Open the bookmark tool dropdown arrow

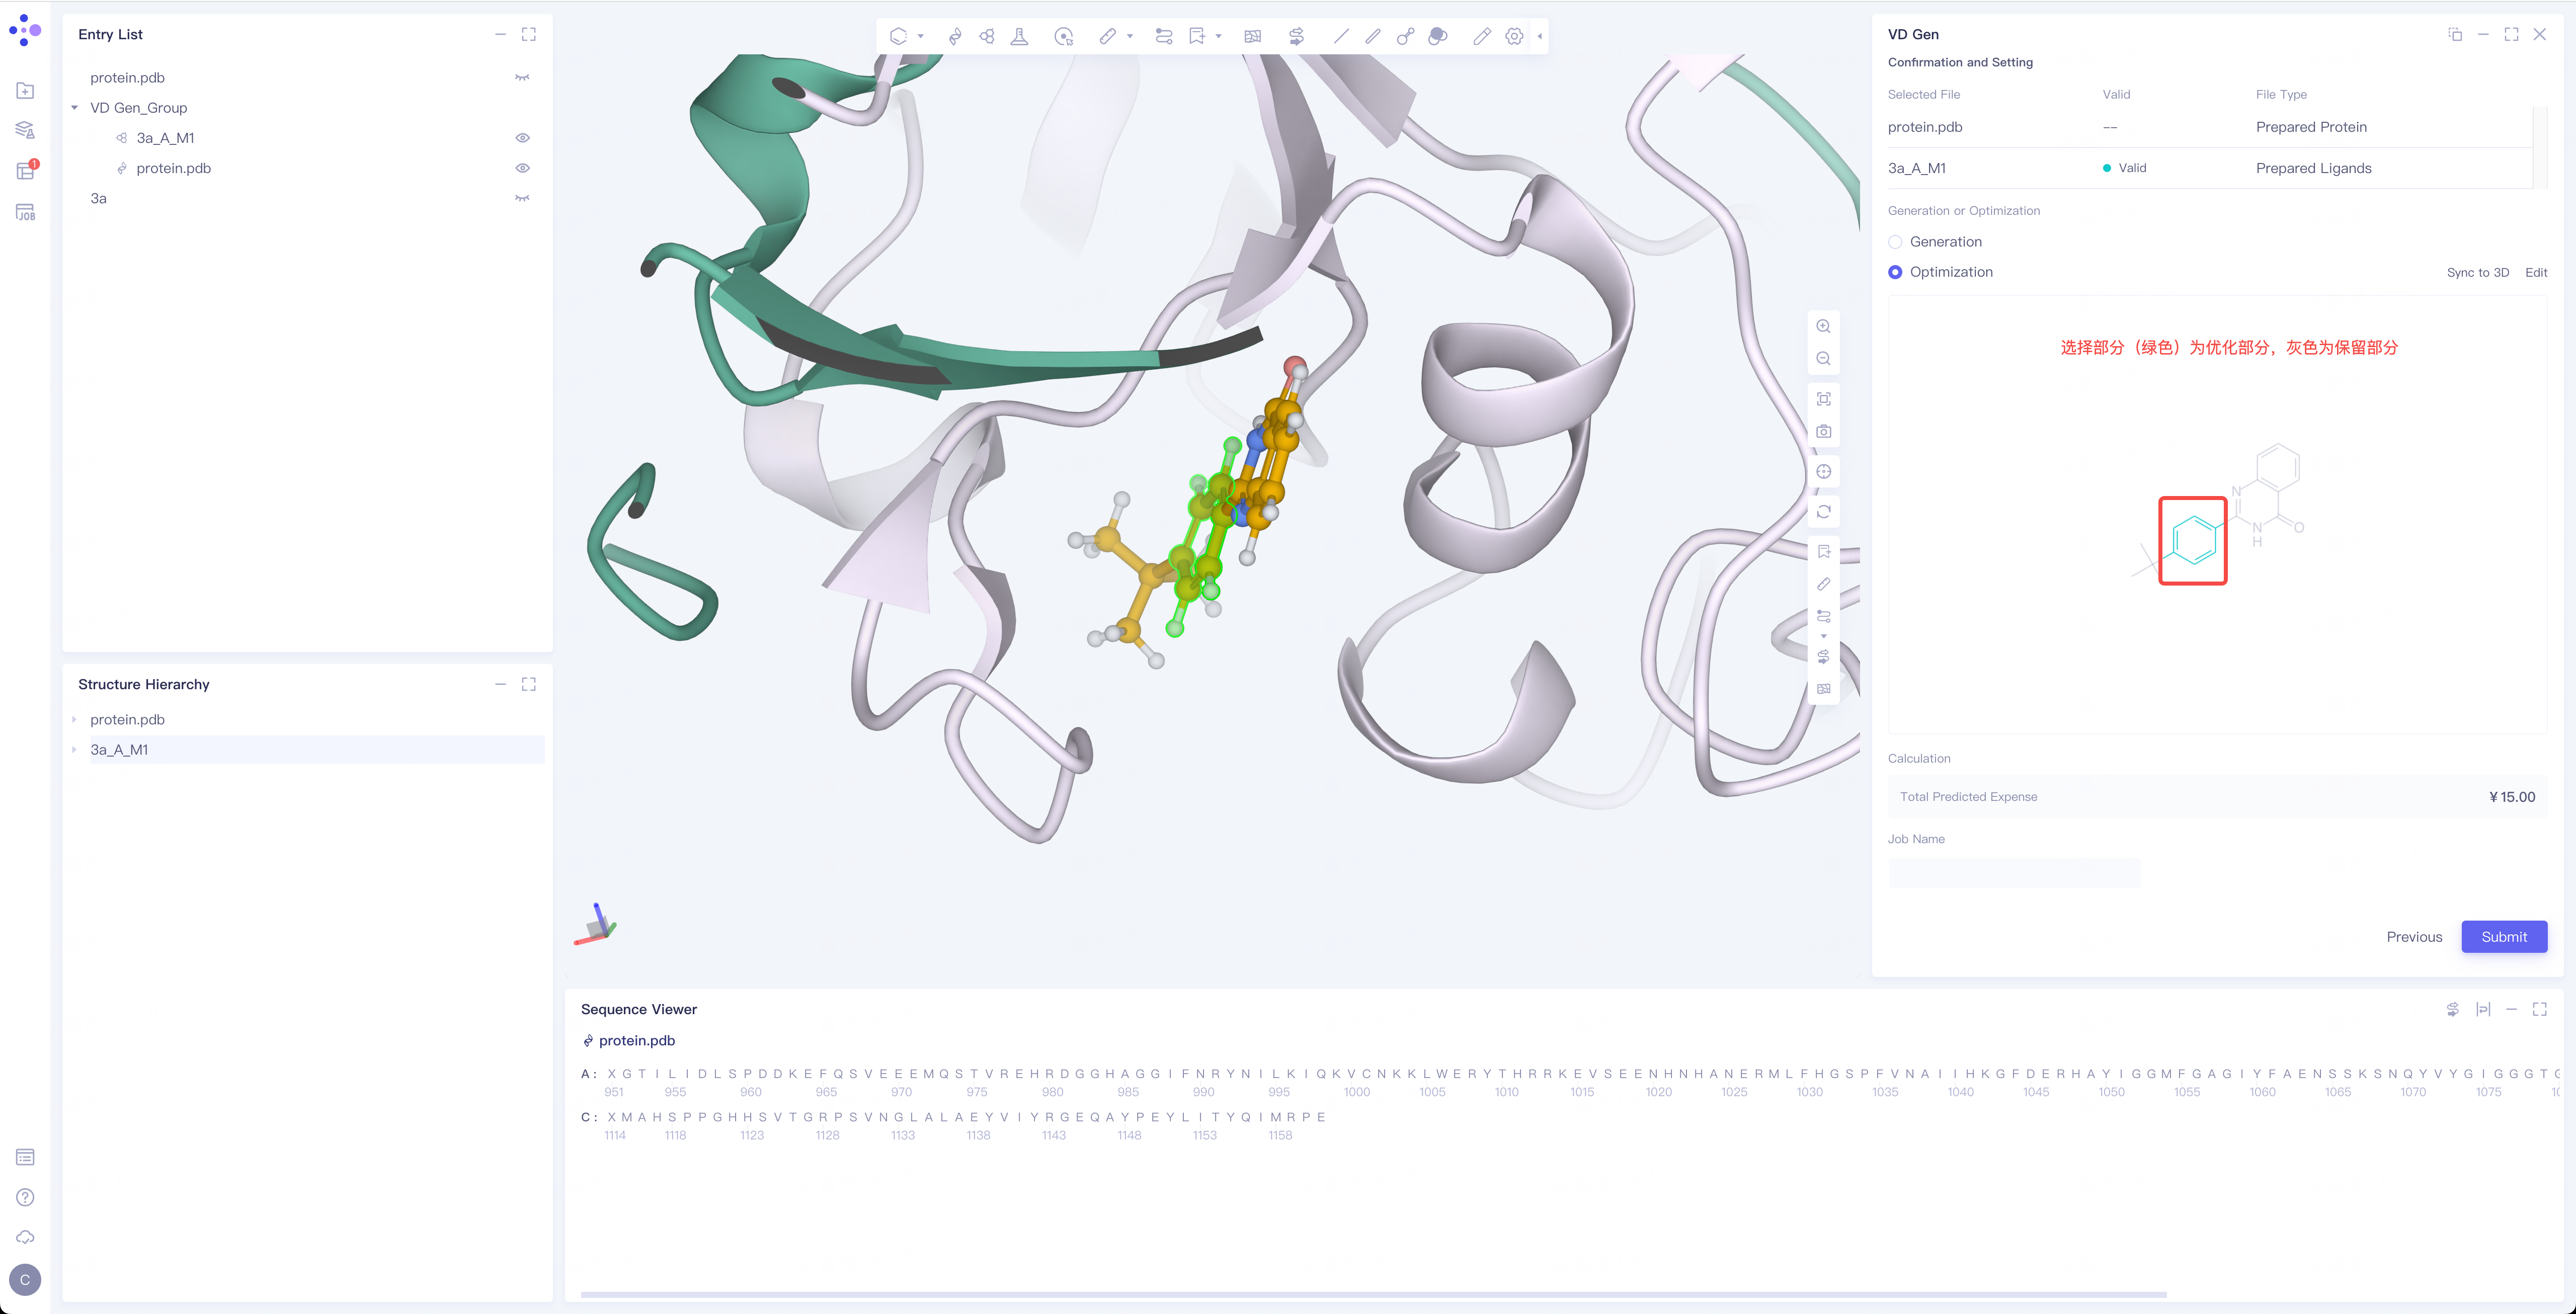(1219, 36)
